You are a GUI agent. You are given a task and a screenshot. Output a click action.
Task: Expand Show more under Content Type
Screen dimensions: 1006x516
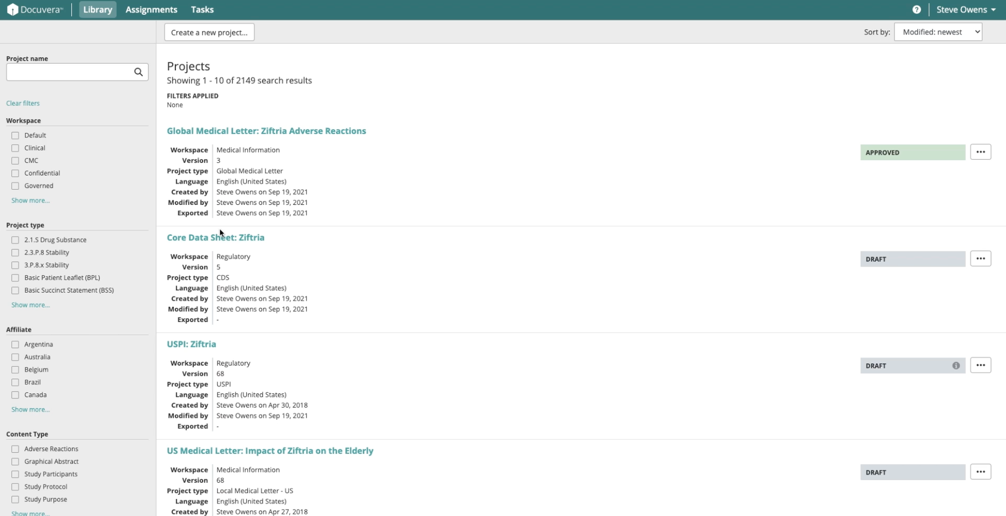(x=31, y=513)
